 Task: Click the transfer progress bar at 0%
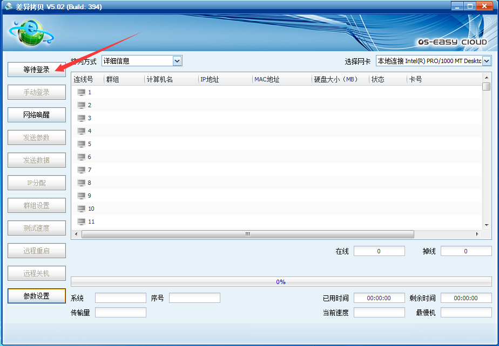point(281,282)
